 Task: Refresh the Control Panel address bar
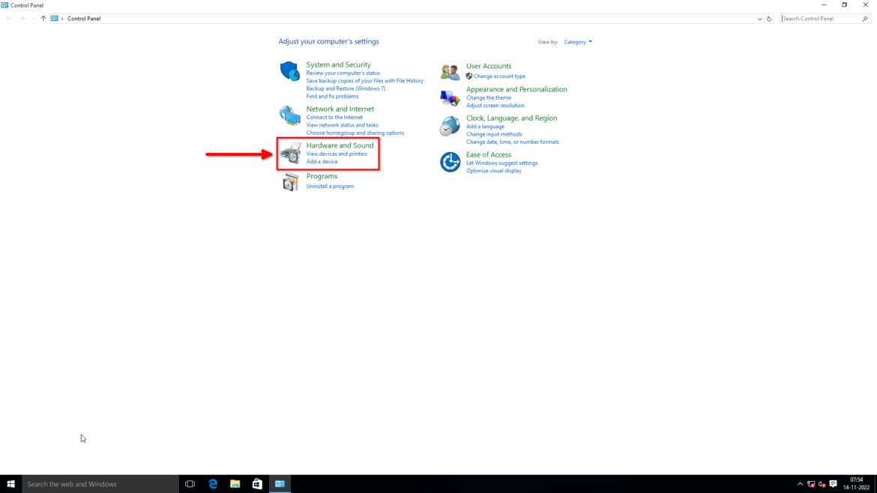(769, 19)
